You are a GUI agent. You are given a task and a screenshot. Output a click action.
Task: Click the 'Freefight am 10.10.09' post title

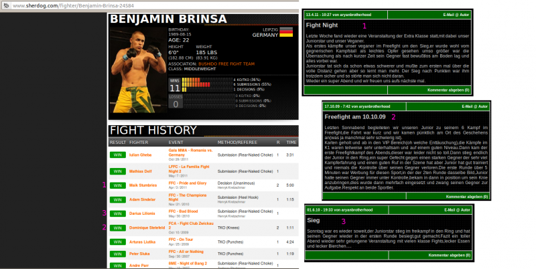[355, 116]
